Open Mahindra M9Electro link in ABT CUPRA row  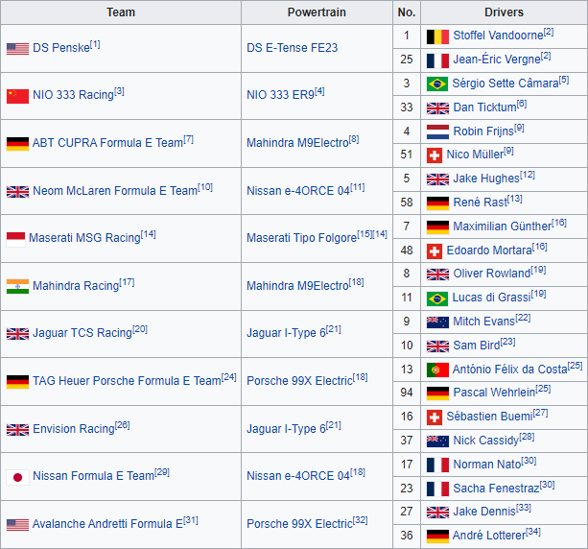click(x=297, y=143)
